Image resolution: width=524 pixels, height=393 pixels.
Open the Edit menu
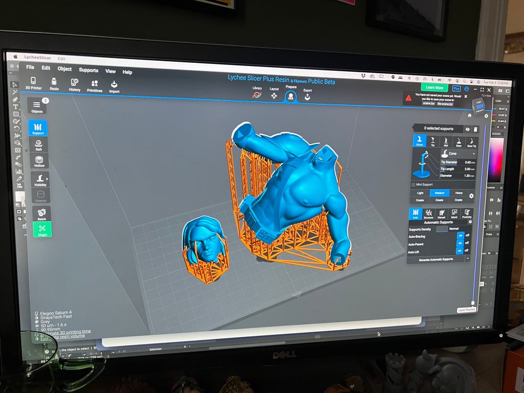[46, 68]
